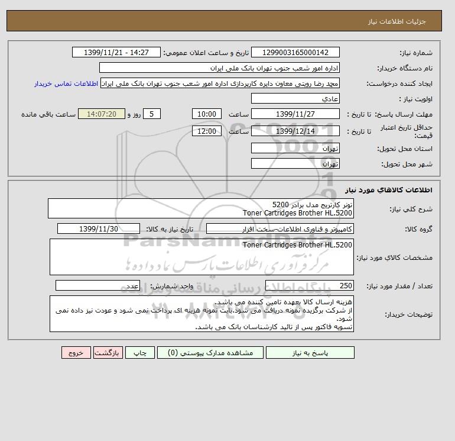
Task: Click the label گروه کالا
Action: (x=419, y=229)
